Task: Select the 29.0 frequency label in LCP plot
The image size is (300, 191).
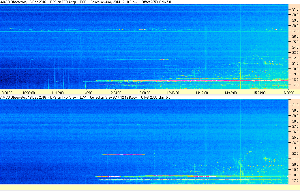Action: click(x=295, y=116)
